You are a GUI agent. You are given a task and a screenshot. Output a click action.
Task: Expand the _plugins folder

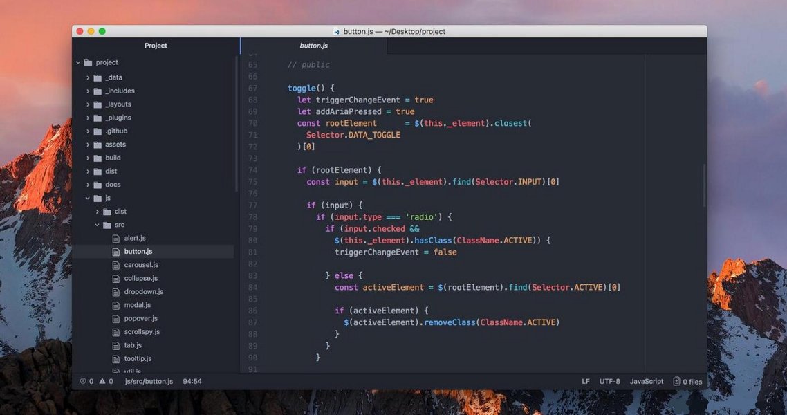point(87,118)
